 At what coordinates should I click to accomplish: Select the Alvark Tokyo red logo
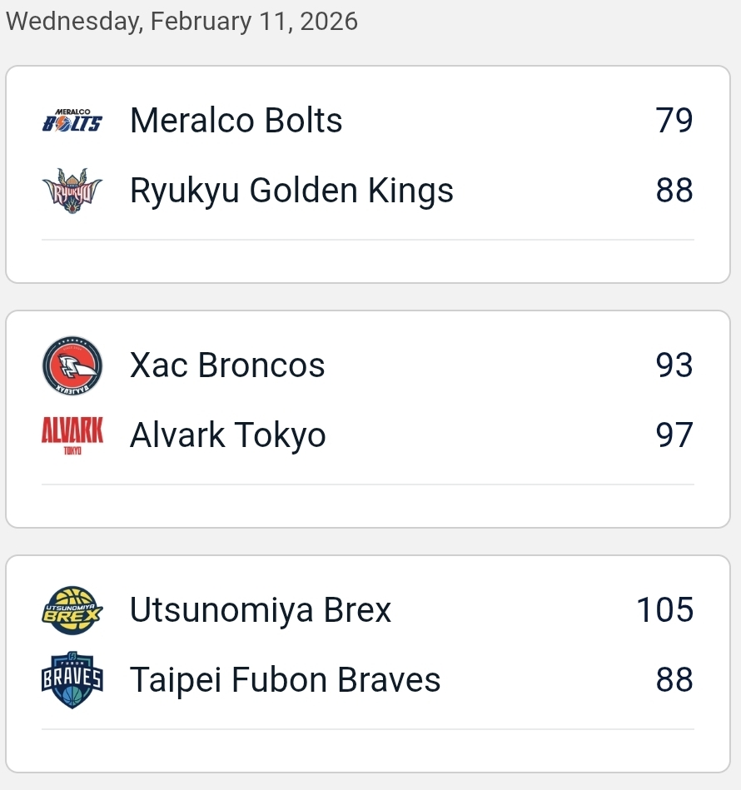72,435
